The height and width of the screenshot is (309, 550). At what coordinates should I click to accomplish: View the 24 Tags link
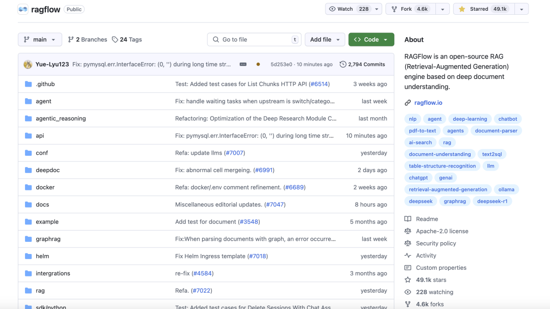click(x=127, y=40)
